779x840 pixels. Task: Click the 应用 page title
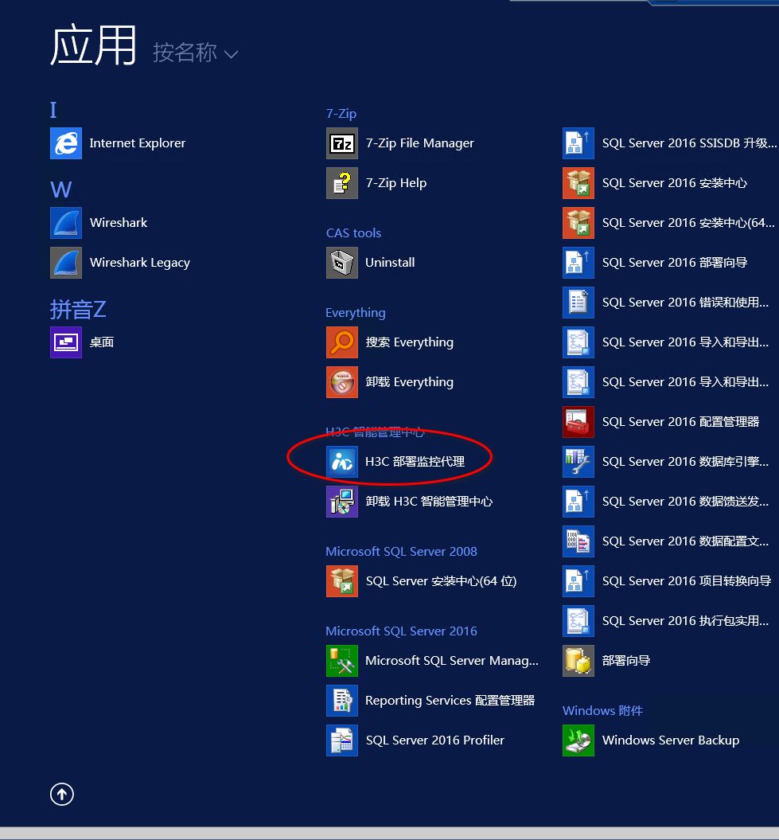(x=93, y=46)
